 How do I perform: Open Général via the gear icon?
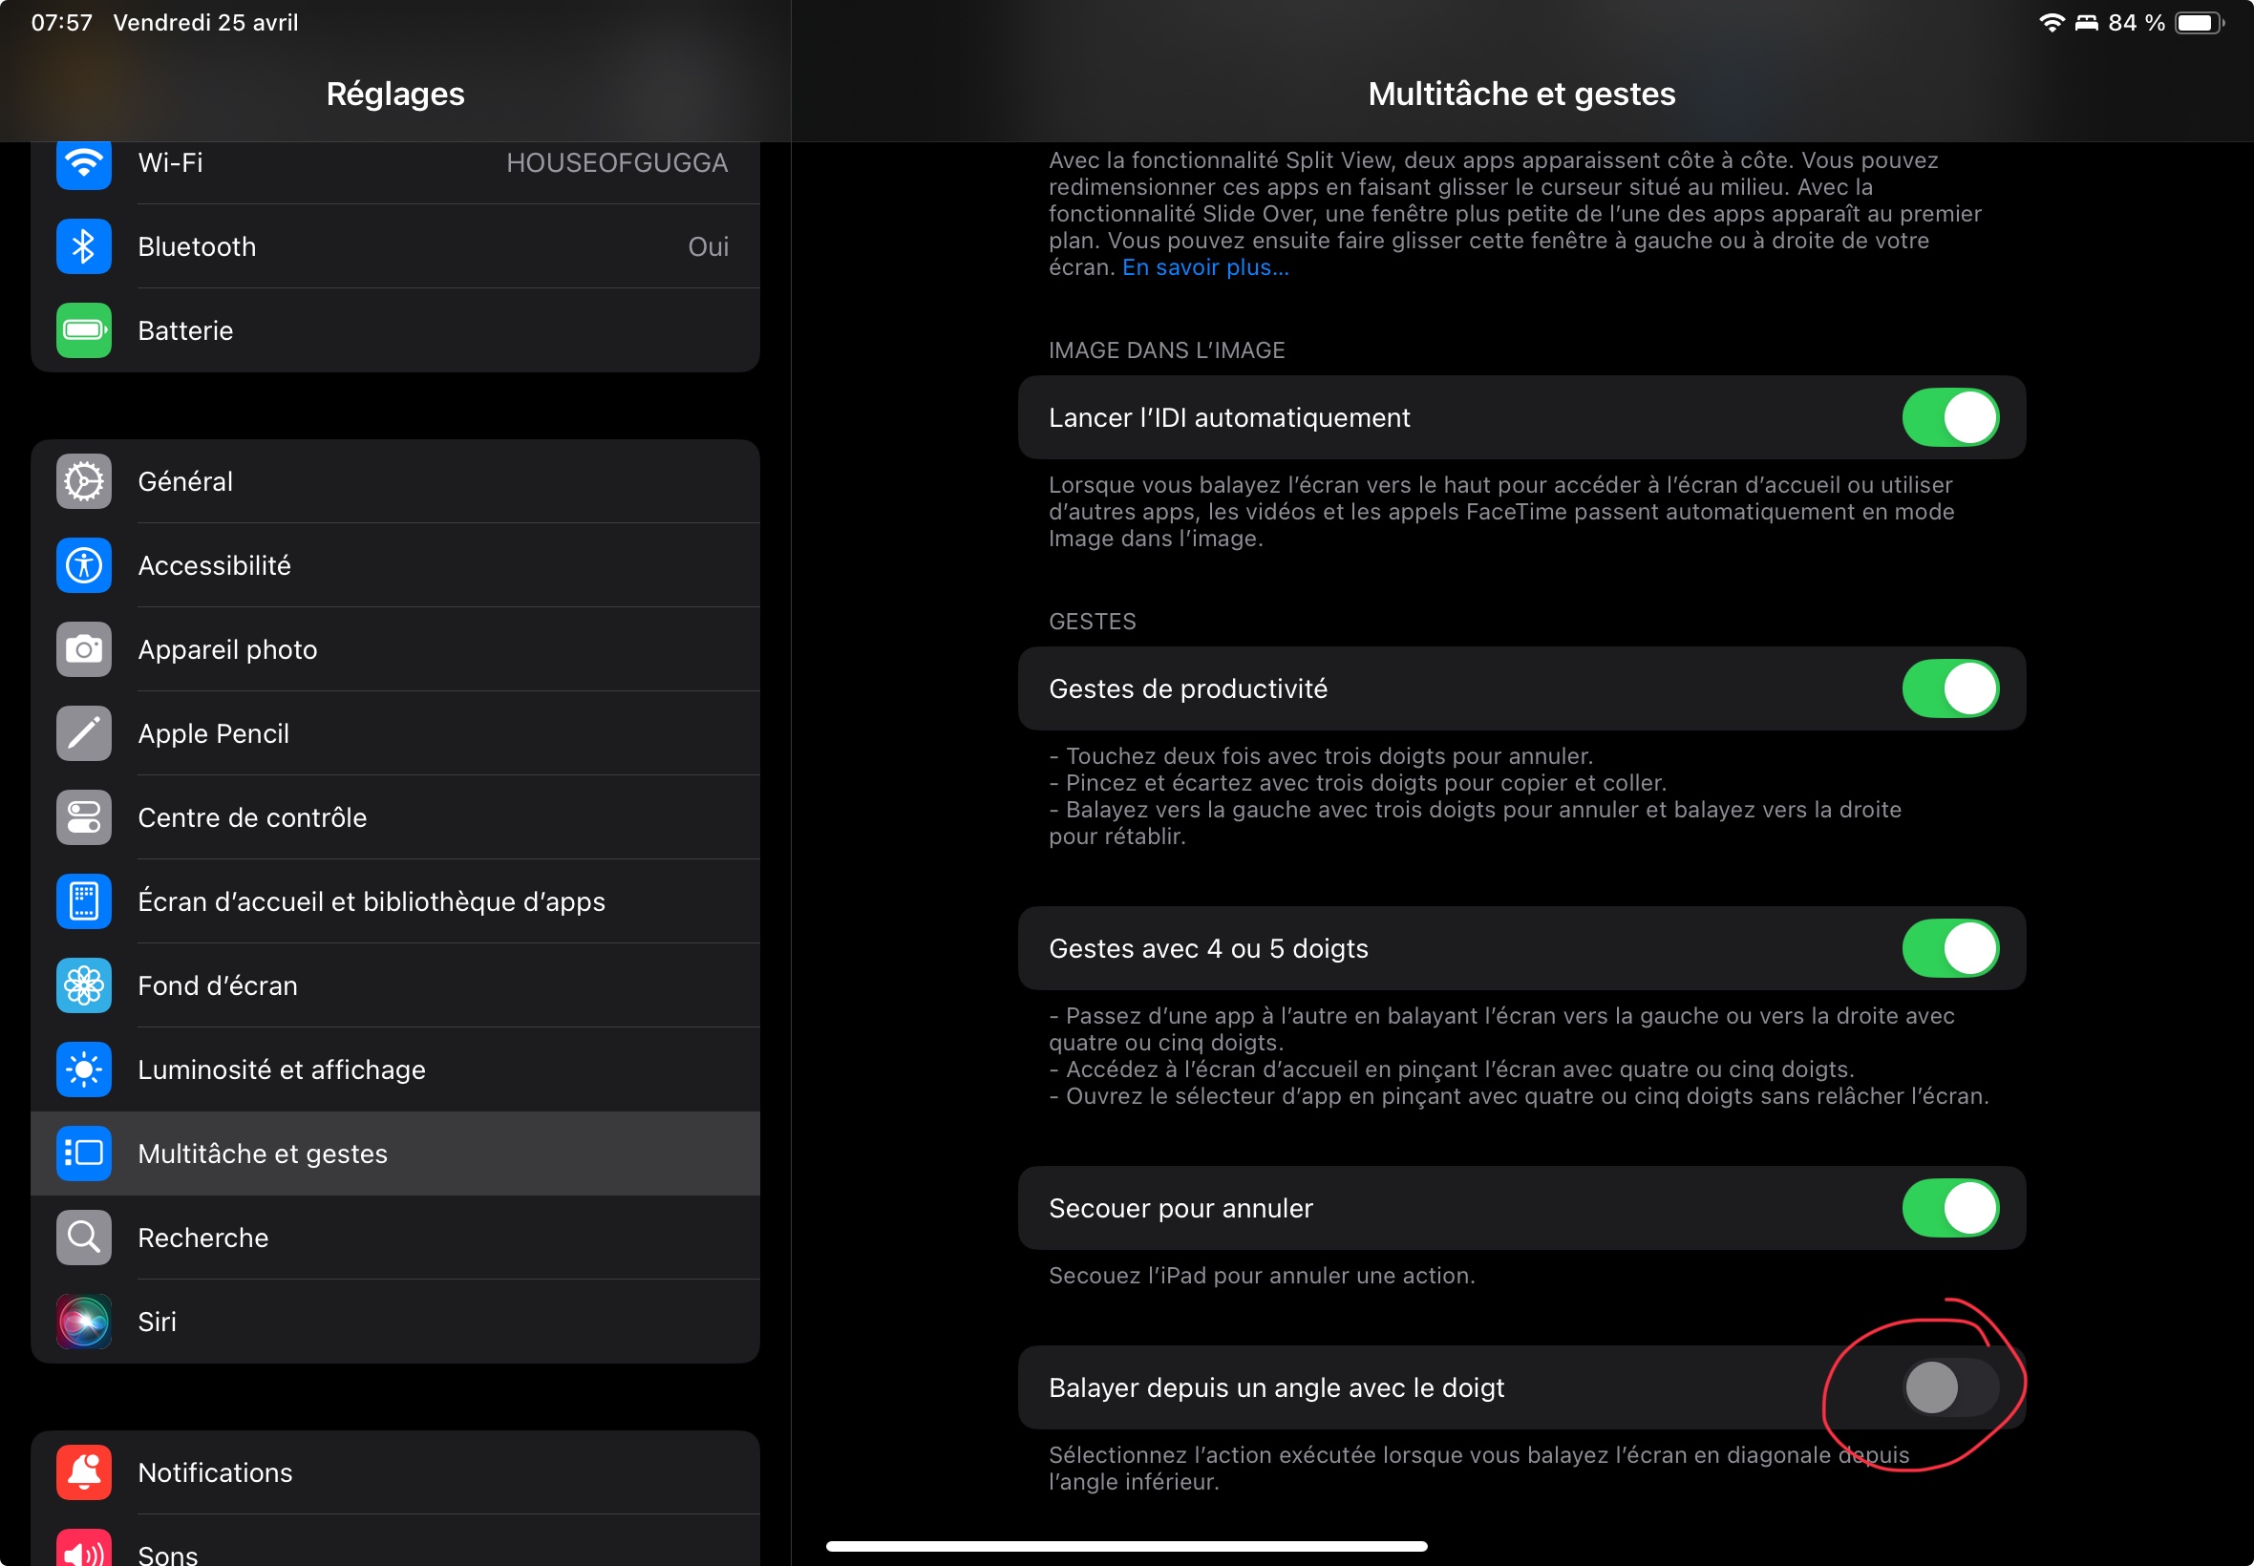pyautogui.click(x=83, y=482)
